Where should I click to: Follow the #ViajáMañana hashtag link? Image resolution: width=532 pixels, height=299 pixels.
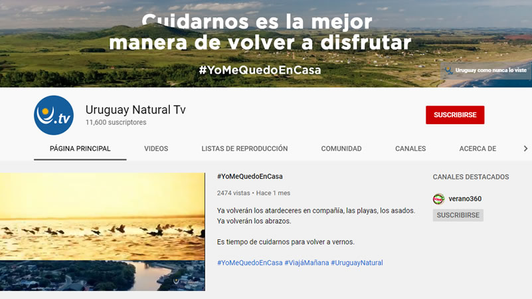306,262
